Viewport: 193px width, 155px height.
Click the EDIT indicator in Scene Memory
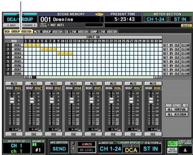tap(99, 14)
